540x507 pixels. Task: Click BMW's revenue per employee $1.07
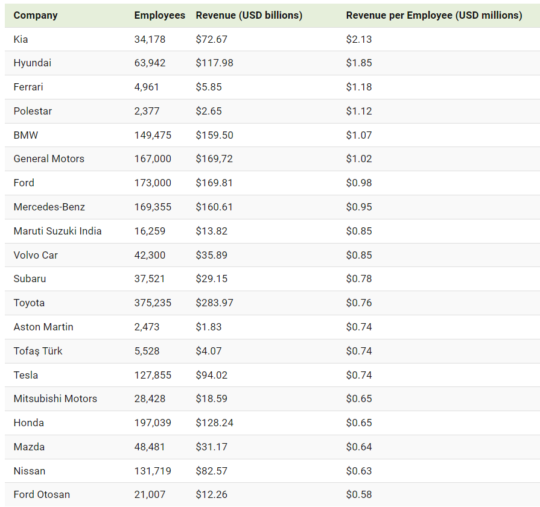359,135
